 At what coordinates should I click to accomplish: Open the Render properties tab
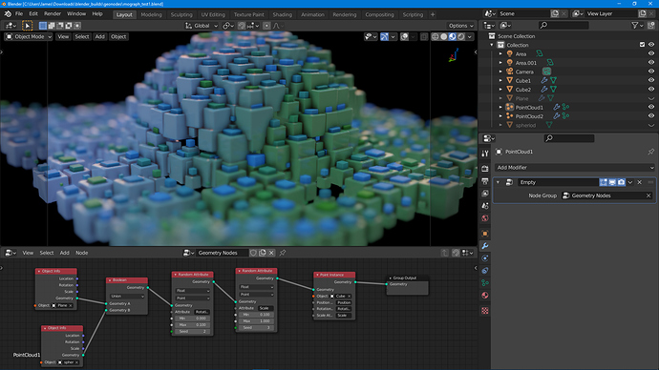point(485,168)
